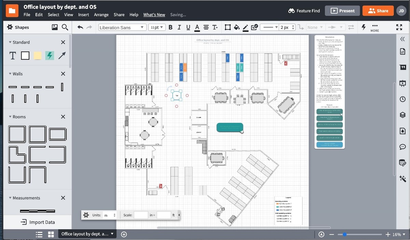This screenshot has width=410, height=240.
Task: Open the View menu
Action: pos(69,15)
